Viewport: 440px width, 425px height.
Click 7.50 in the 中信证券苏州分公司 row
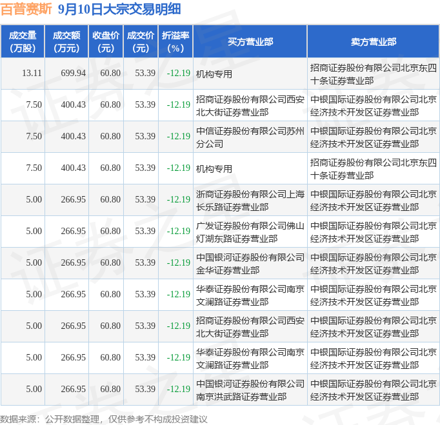click(x=34, y=136)
